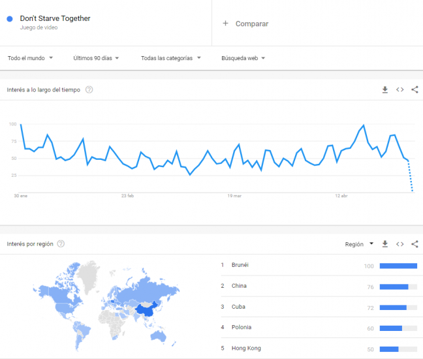This screenshot has height=359, width=423.
Task: Open help for Interés por región
Action: pos(61,244)
